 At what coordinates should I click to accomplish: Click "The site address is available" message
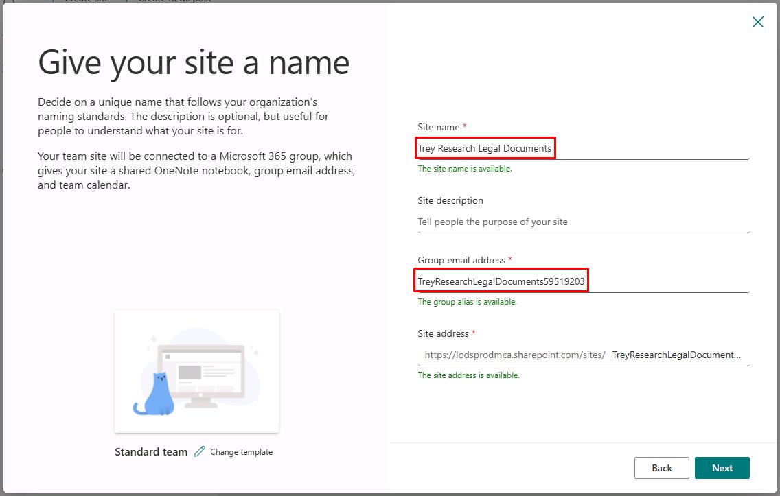[x=468, y=375]
